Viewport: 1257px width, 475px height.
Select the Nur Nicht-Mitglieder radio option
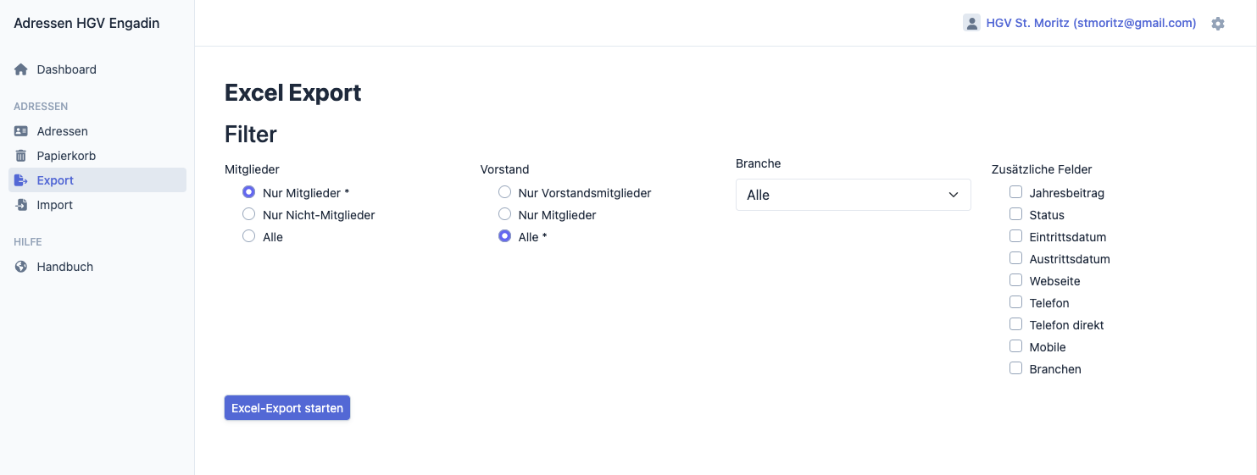coord(249,214)
